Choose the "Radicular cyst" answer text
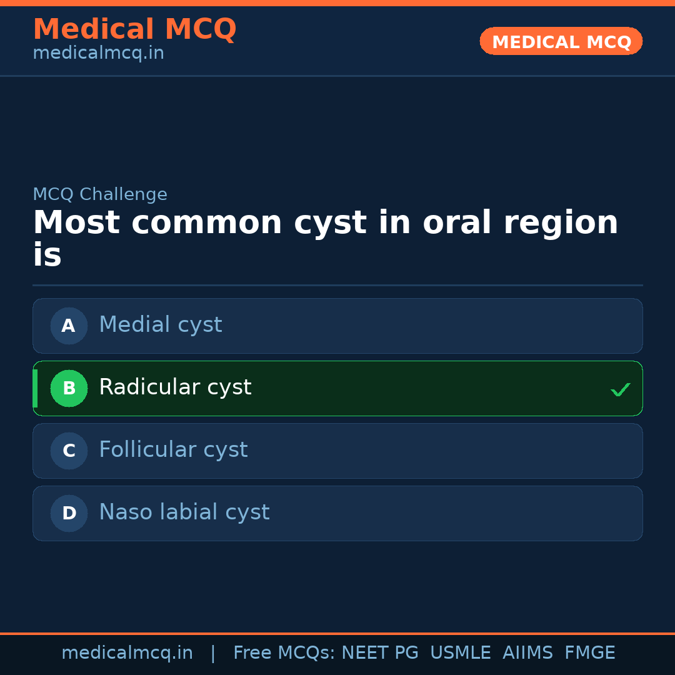 click(175, 387)
